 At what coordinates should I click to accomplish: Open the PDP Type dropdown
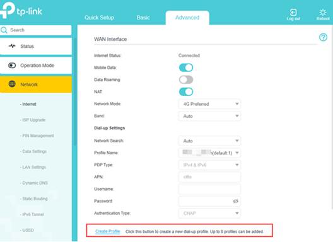click(209, 165)
